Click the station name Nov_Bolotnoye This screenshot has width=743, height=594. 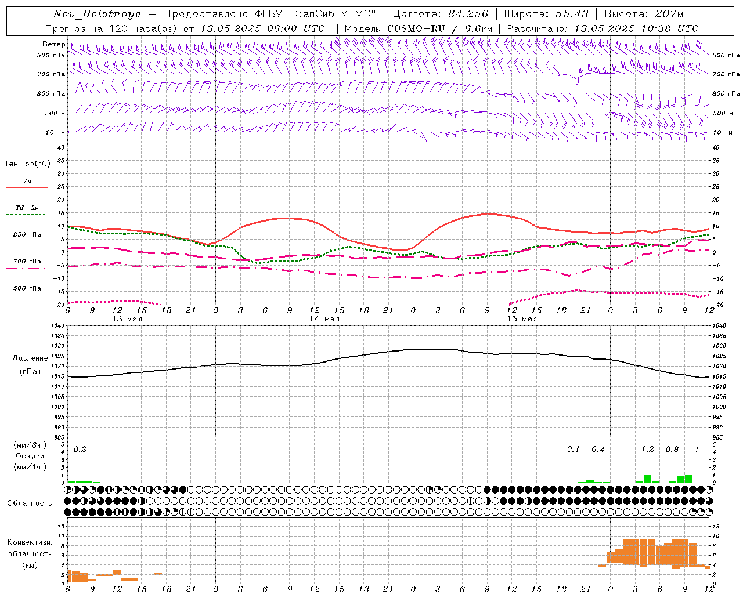coord(97,14)
